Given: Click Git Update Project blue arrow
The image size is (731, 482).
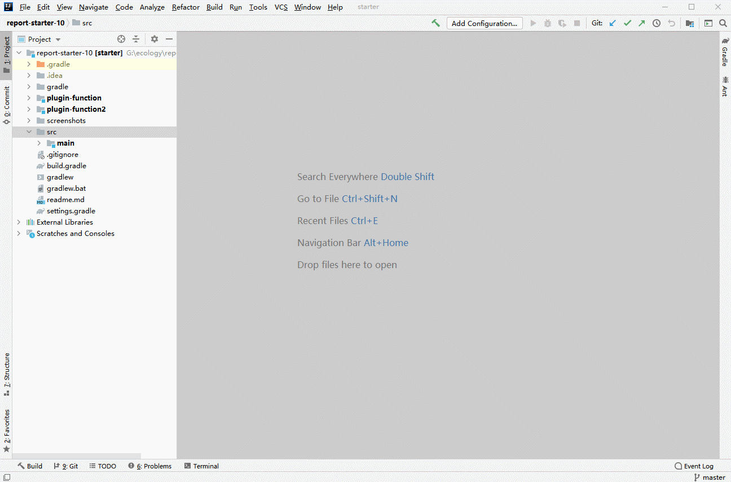Looking at the screenshot, I should point(613,23).
